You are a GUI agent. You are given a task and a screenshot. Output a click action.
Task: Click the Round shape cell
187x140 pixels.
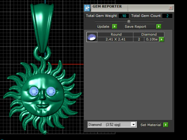tap(115, 35)
